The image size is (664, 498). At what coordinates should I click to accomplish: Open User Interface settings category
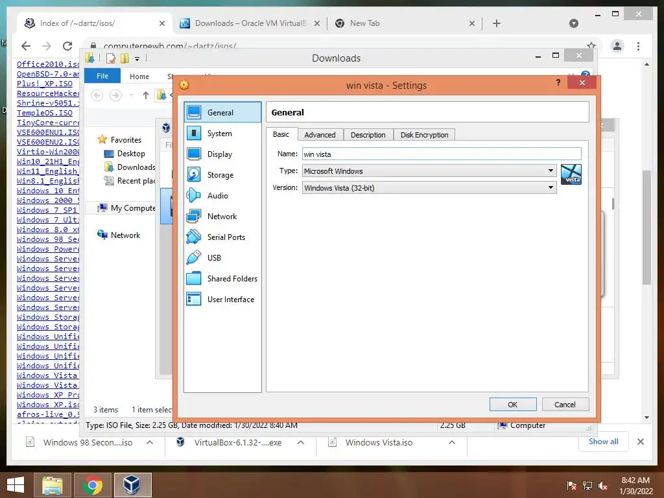click(x=223, y=300)
